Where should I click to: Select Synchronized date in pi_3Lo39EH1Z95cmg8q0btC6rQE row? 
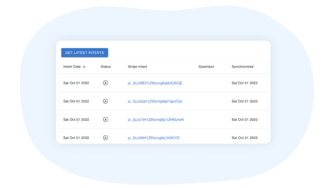(x=245, y=83)
